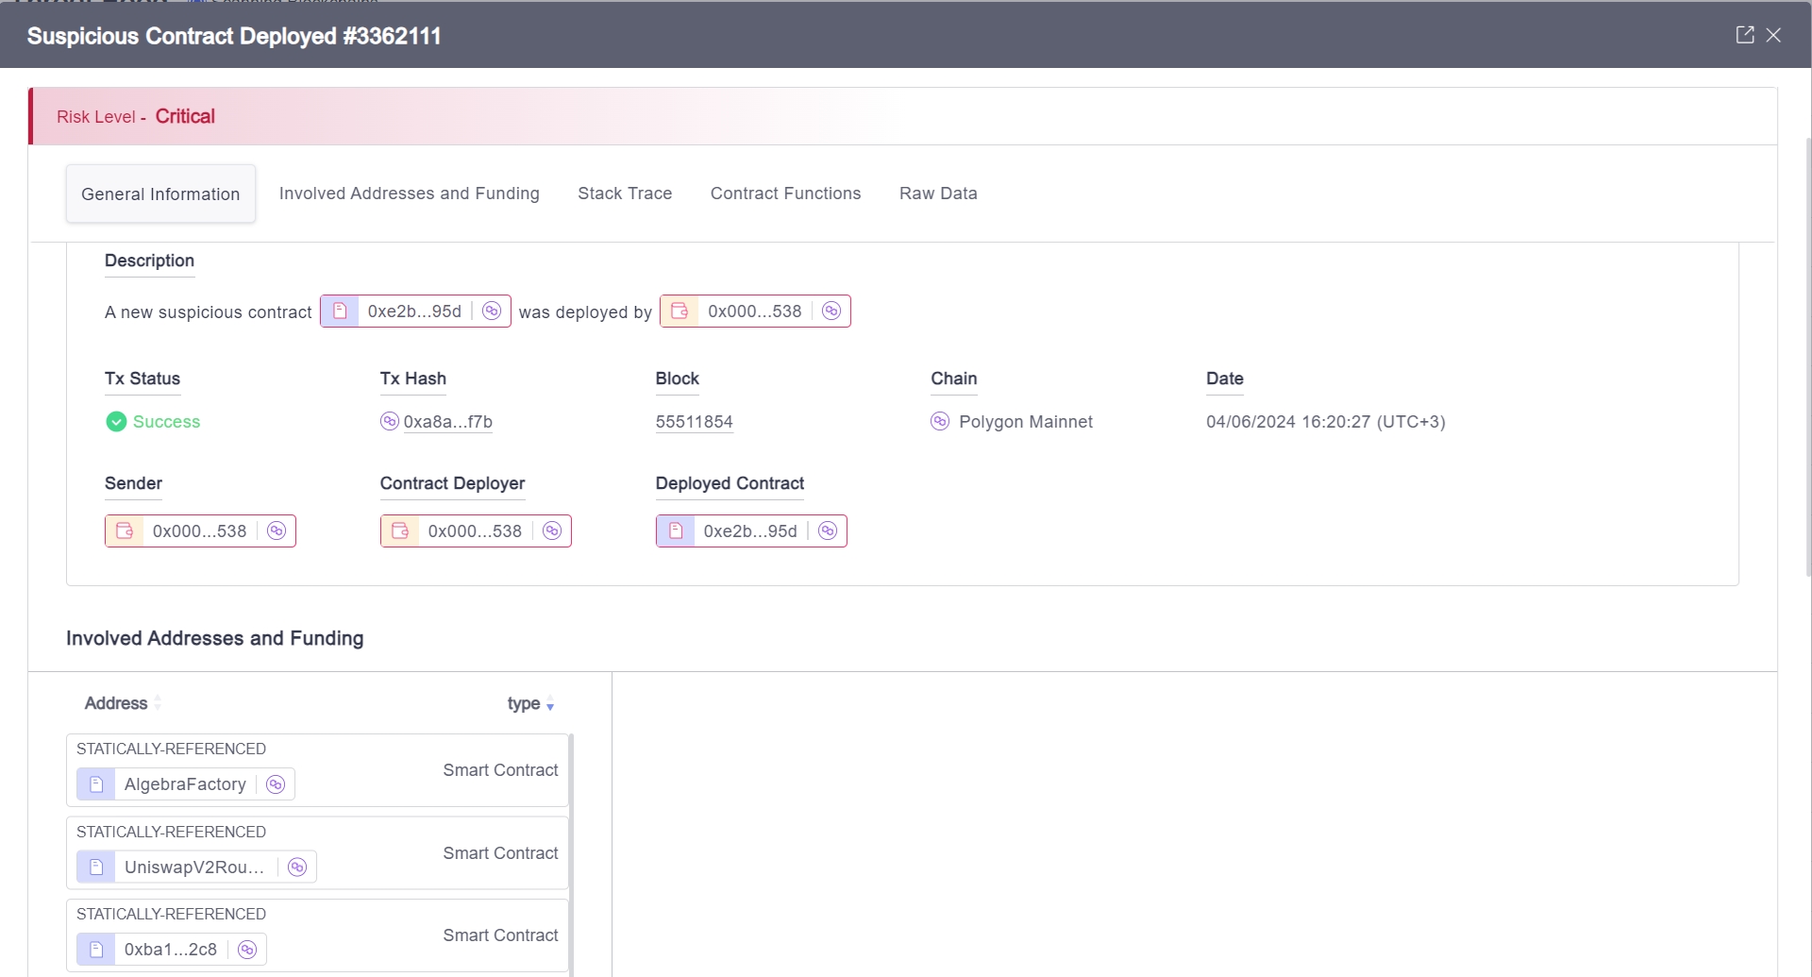Click link icon beside 0xba1...2c8 contract
The image size is (1812, 977).
[247, 950]
